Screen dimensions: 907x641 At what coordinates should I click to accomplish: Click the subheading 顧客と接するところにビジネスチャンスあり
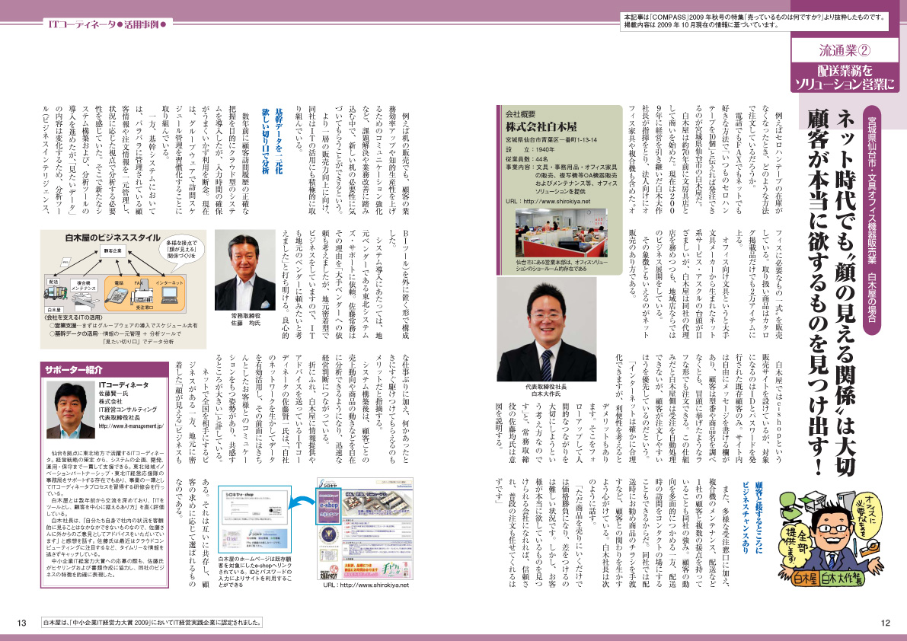(x=752, y=518)
